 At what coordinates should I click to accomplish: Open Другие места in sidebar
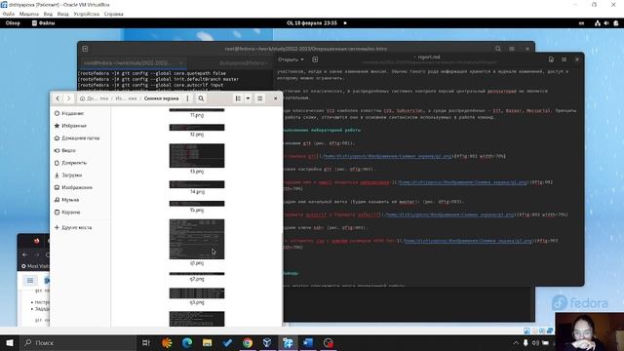pyautogui.click(x=76, y=227)
